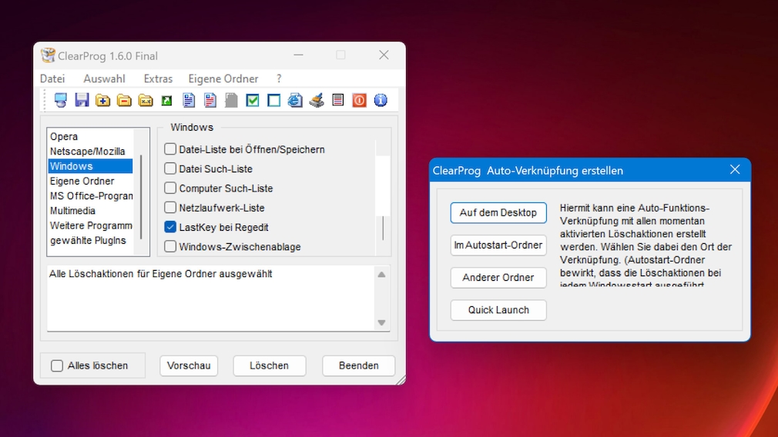Open the ? help menu
778x437 pixels.
[279, 78]
